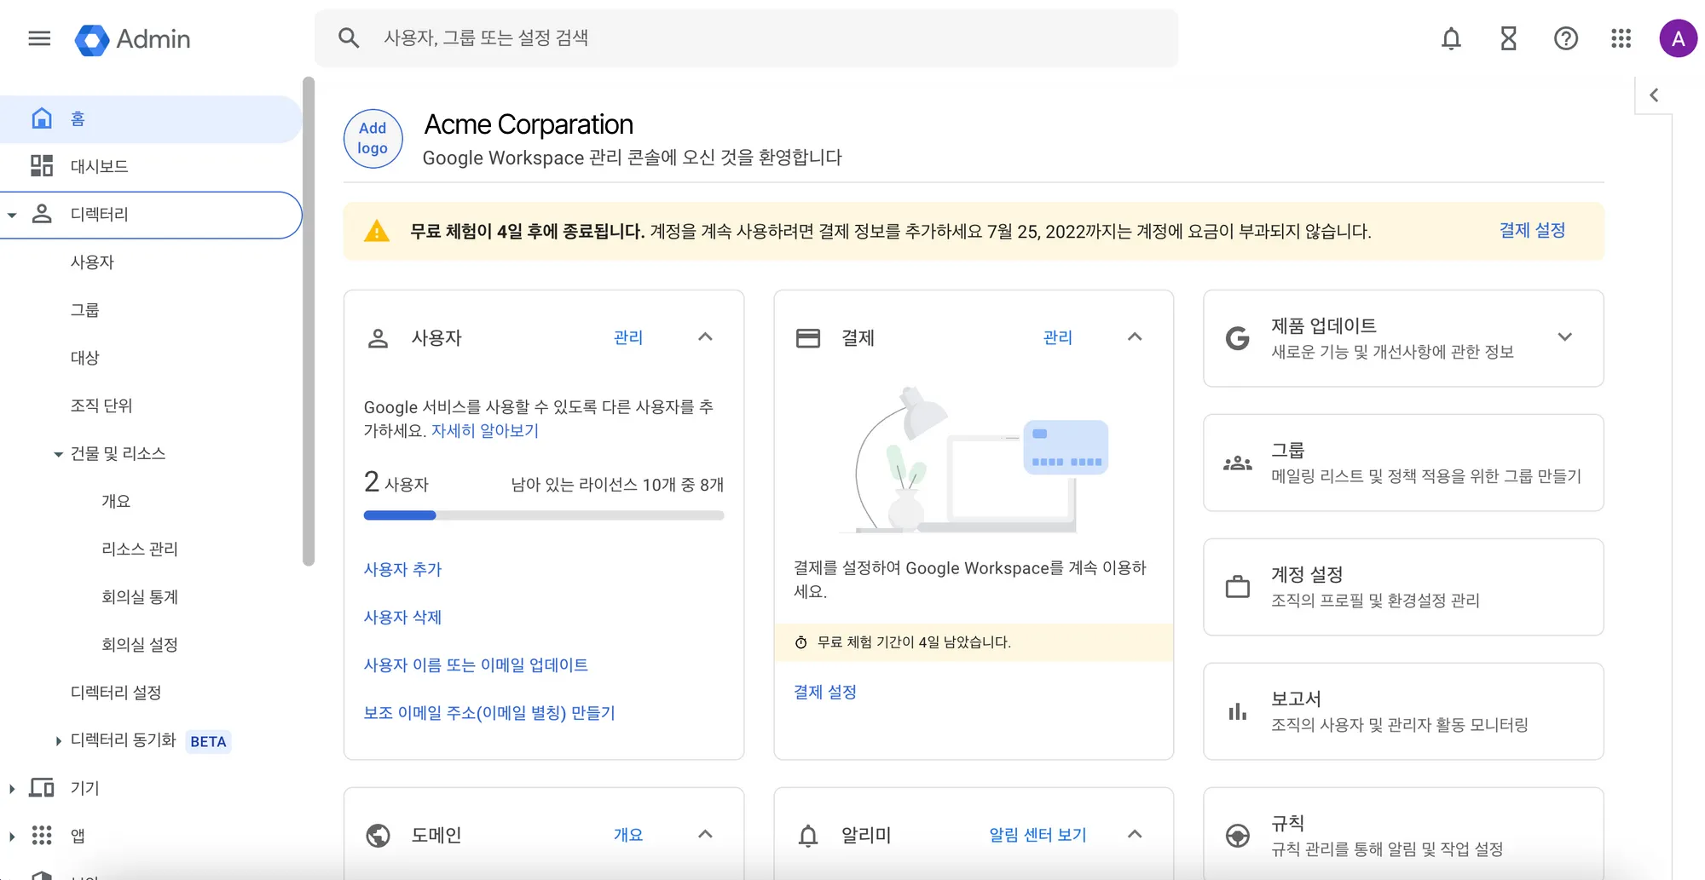Select 사용자 under directory menu
1705x880 pixels.
(92, 262)
